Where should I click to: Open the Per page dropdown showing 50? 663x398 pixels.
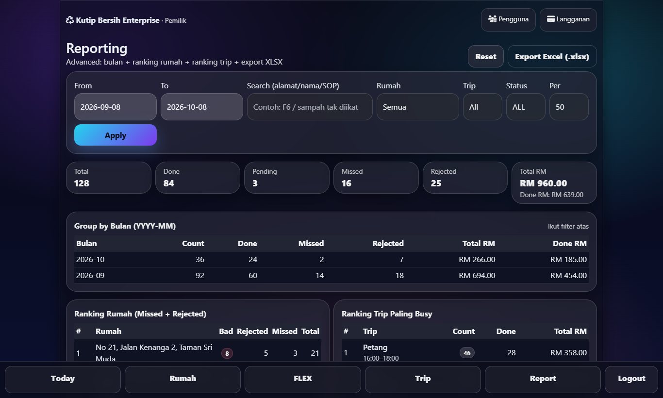tap(569, 107)
